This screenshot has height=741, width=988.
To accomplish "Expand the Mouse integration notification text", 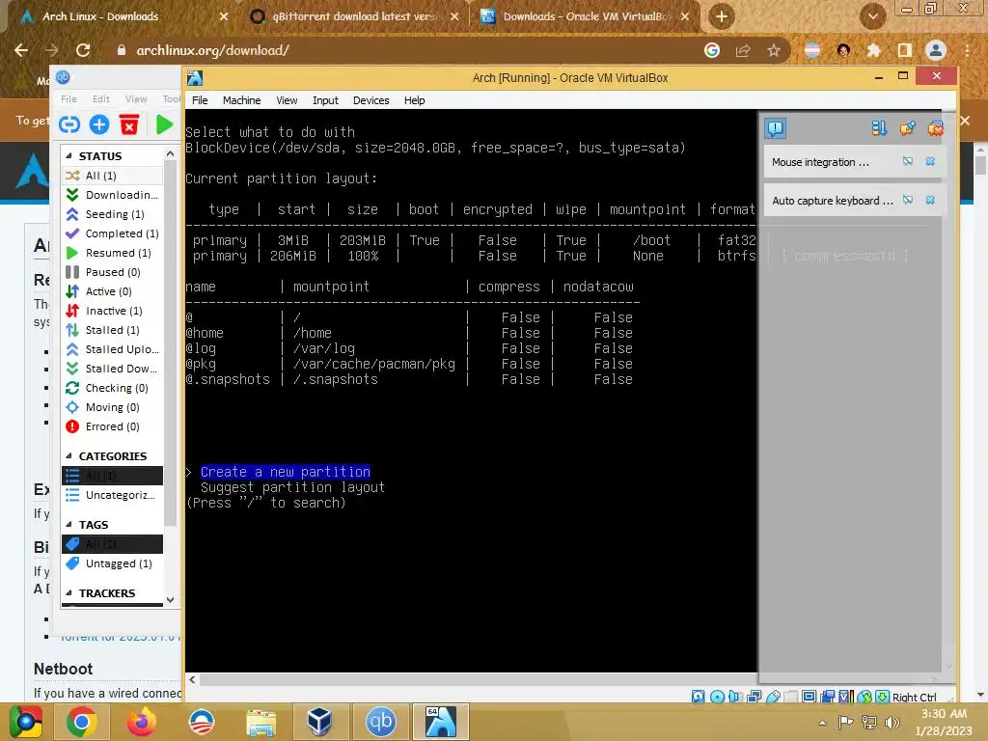I will [820, 162].
